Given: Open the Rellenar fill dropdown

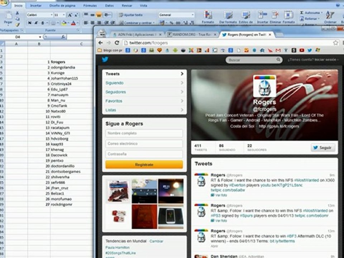Looking at the screenshot, I should [x=309, y=19].
